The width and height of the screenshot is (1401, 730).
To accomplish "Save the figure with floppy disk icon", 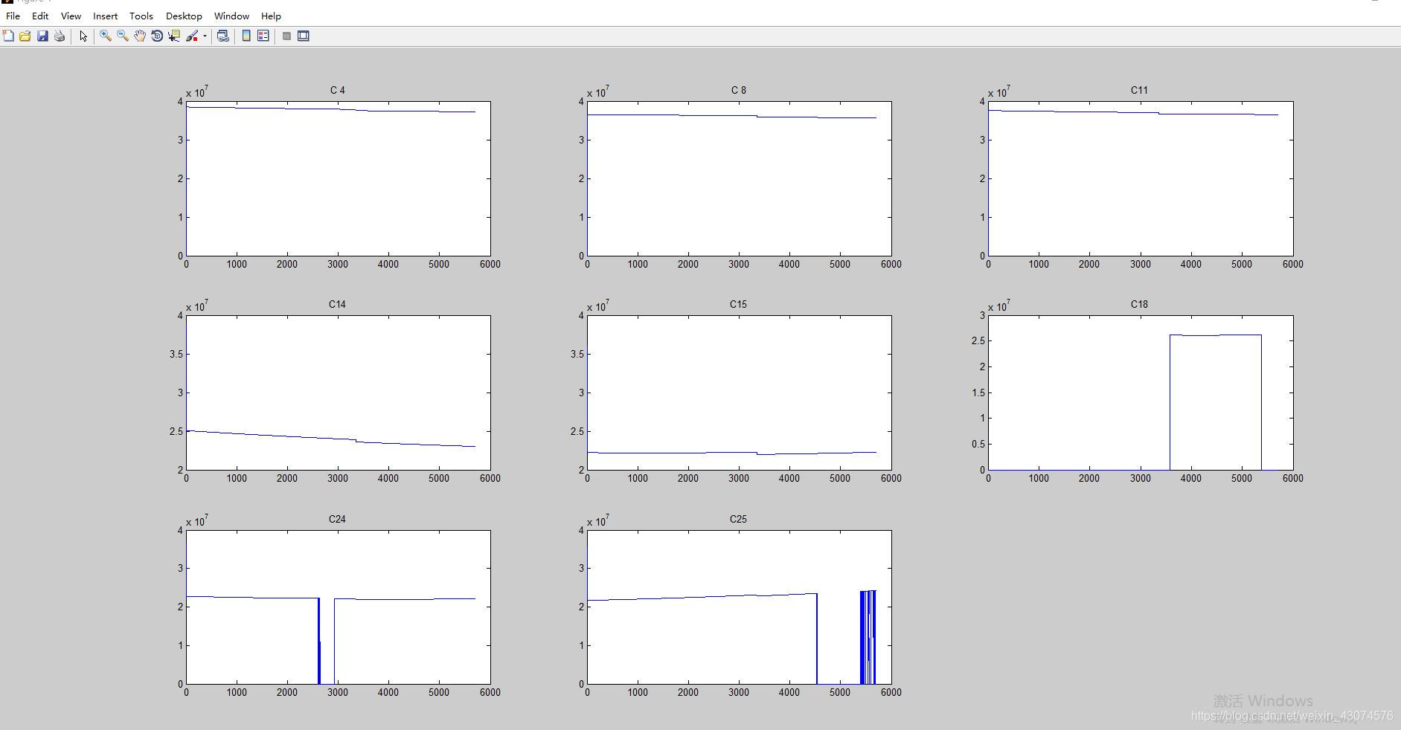I will point(42,36).
